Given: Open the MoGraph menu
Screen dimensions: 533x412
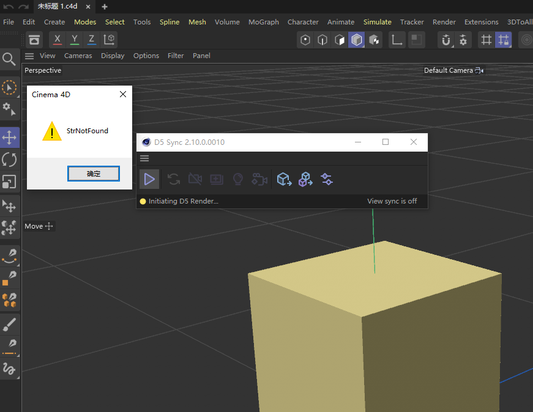Looking at the screenshot, I should [263, 22].
